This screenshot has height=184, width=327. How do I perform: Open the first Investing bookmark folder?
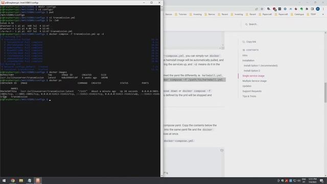(x=195, y=14)
